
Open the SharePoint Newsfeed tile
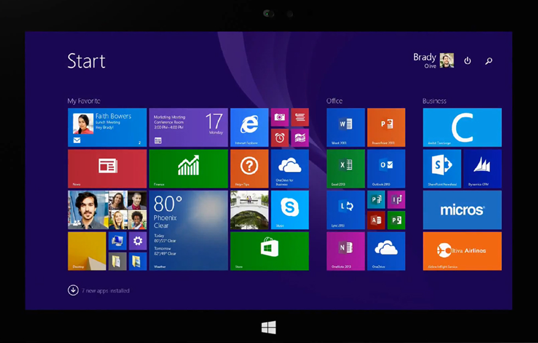tap(441, 168)
